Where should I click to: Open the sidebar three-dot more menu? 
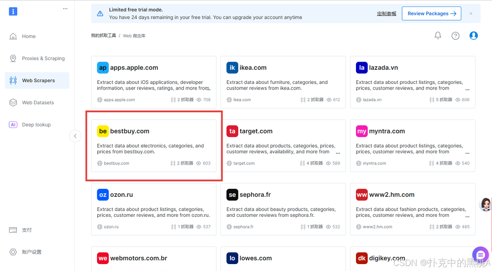pyautogui.click(x=65, y=9)
